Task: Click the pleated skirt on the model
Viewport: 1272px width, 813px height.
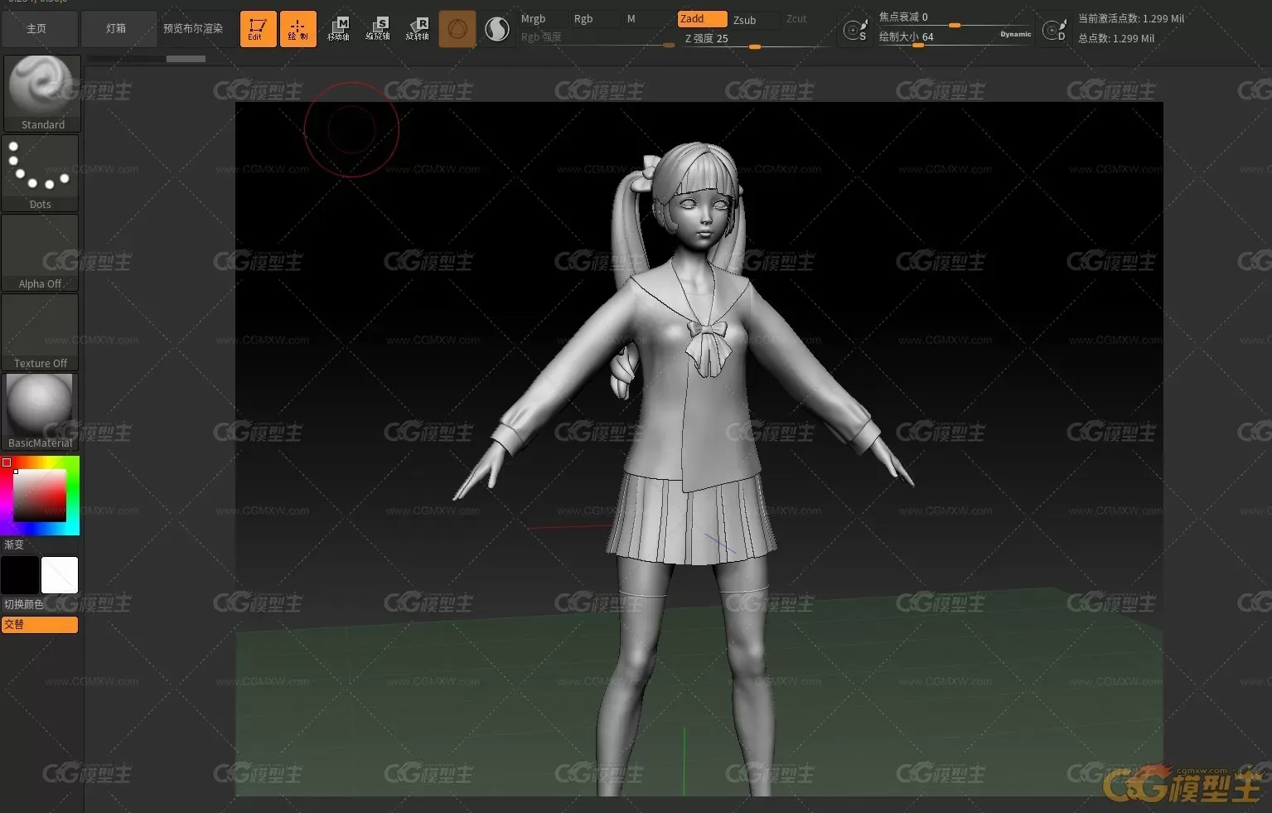Action: (x=691, y=520)
